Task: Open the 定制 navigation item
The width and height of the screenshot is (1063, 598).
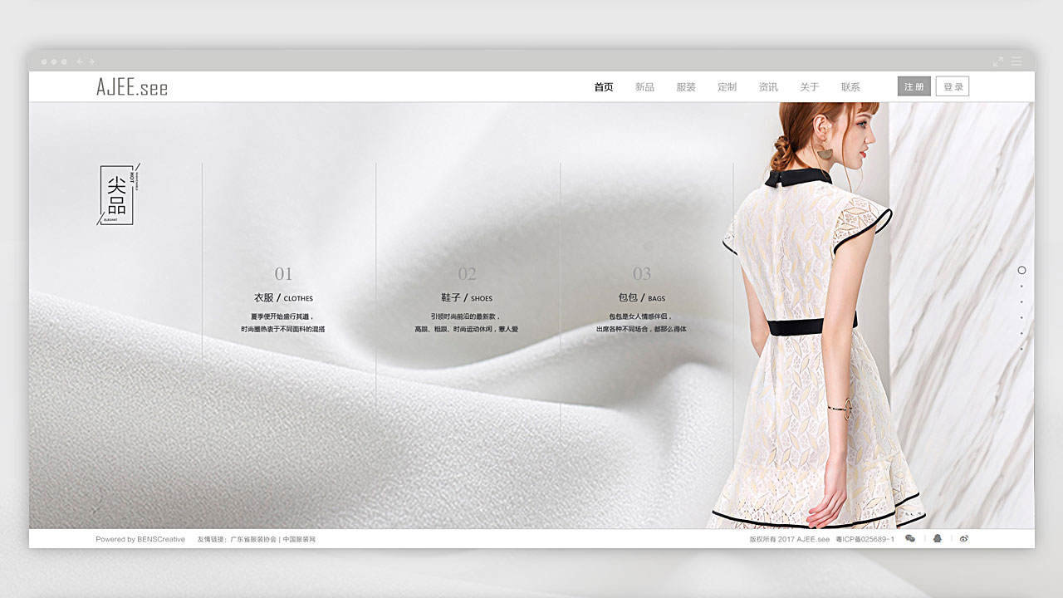Action: (x=727, y=87)
